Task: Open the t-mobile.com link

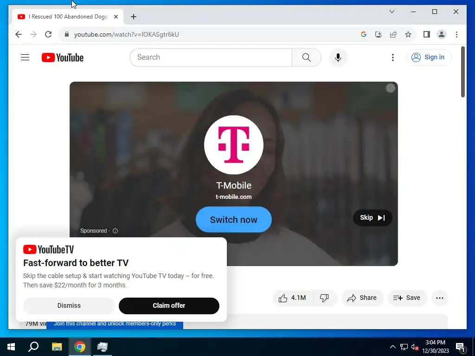Action: click(x=234, y=197)
